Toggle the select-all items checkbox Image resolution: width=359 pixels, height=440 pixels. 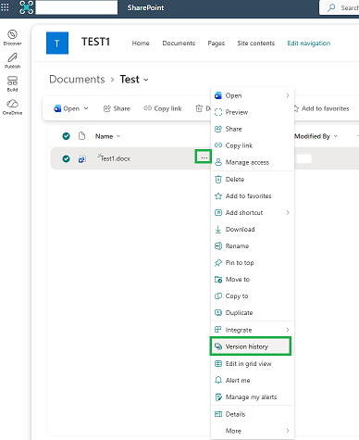pos(66,136)
